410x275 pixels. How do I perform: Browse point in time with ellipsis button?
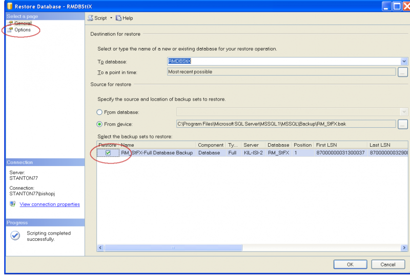402,72
